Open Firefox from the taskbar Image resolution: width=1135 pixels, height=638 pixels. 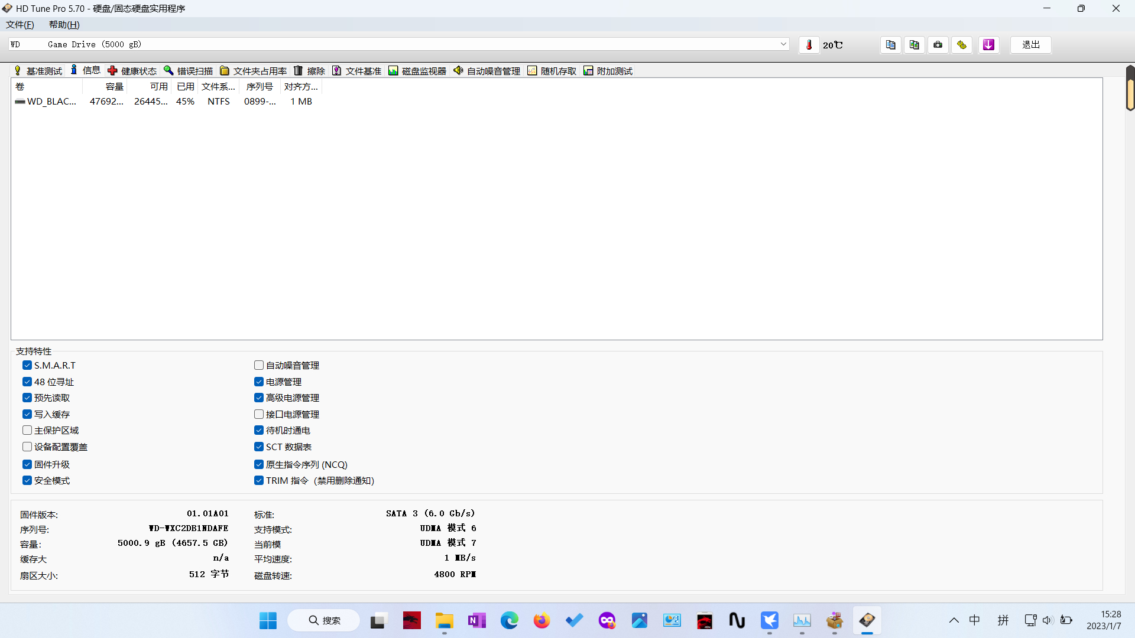(541, 621)
